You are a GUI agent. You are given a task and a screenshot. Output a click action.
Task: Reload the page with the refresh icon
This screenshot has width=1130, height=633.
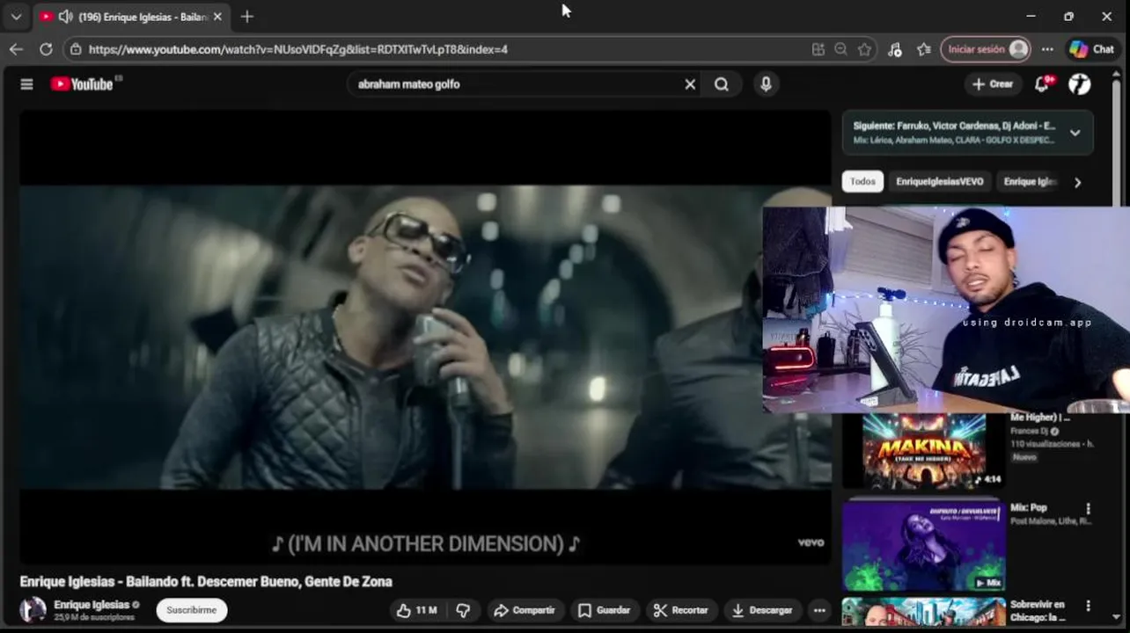pos(46,49)
